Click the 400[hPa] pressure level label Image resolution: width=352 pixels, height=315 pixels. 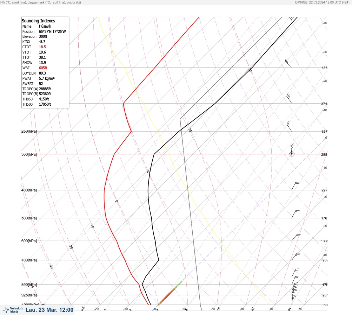(x=29, y=190)
